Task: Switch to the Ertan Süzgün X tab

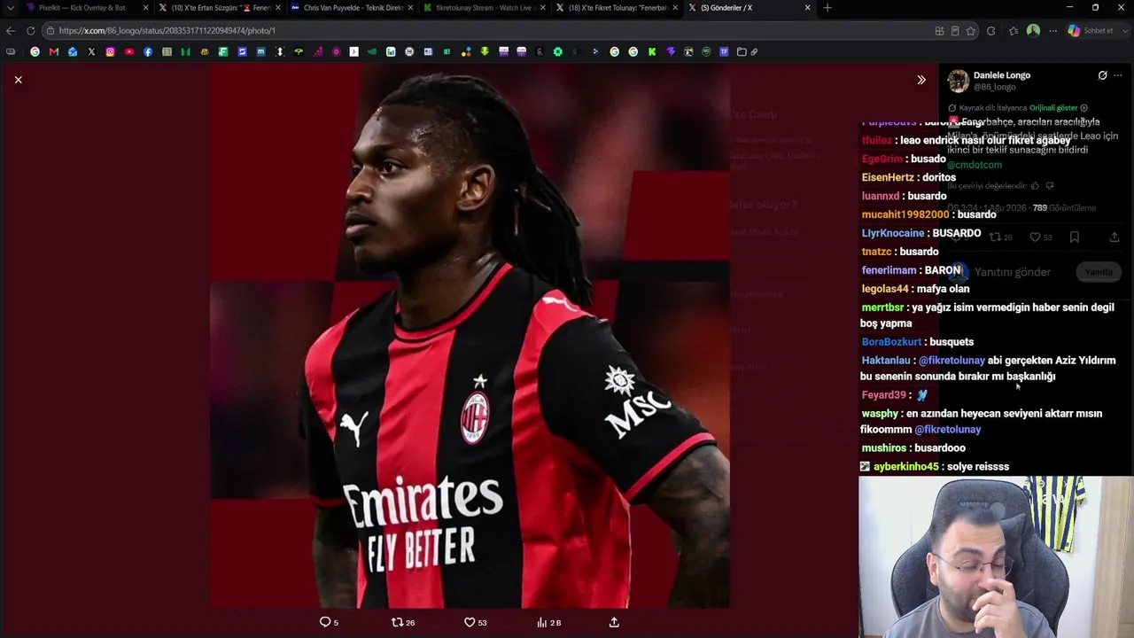Action: pyautogui.click(x=218, y=8)
